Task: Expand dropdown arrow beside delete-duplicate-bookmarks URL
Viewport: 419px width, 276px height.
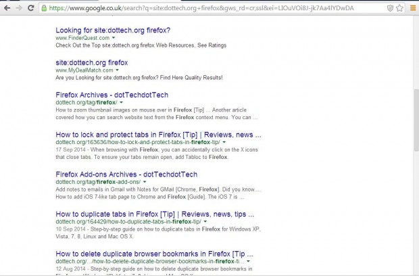Action: (248, 261)
